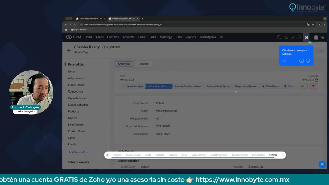Open the browser tab search chevron
The height and width of the screenshot is (185, 329).
pos(325,18)
